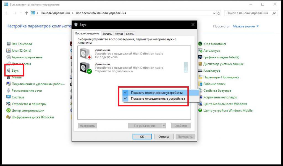Click the OK button
The width and height of the screenshot is (283, 166).
pyautogui.click(x=142, y=137)
